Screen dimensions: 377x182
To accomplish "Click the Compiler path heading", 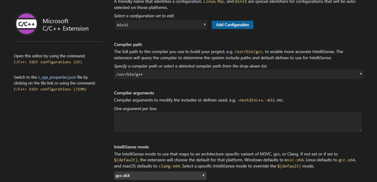I will [x=128, y=45].
